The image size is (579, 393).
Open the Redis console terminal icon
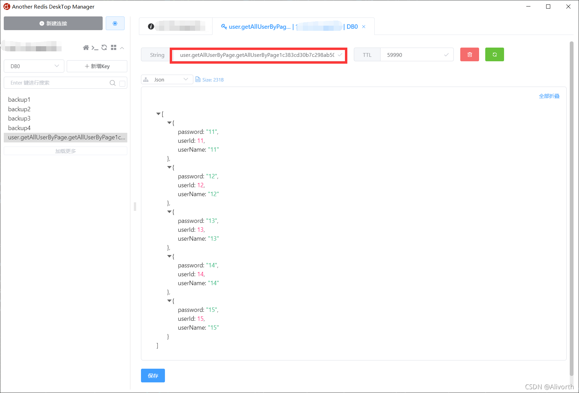95,48
